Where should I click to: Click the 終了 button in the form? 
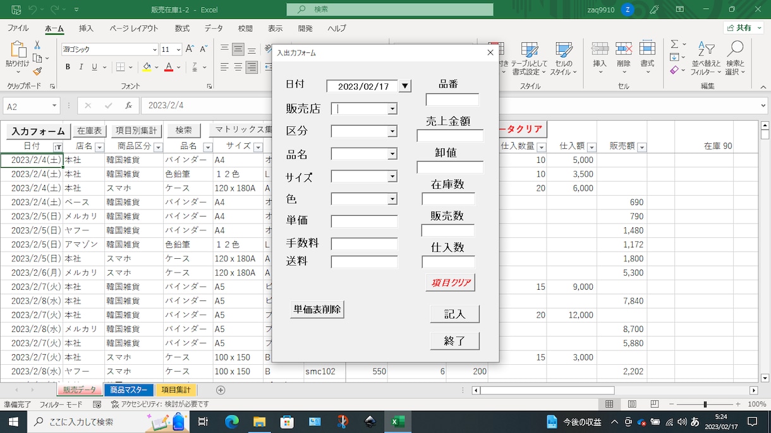(454, 341)
